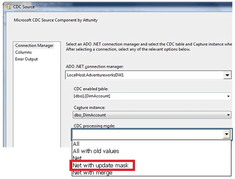235x179 pixels.
Task: Click the CDC Source window title icon
Action: pyautogui.click(x=9, y=7)
